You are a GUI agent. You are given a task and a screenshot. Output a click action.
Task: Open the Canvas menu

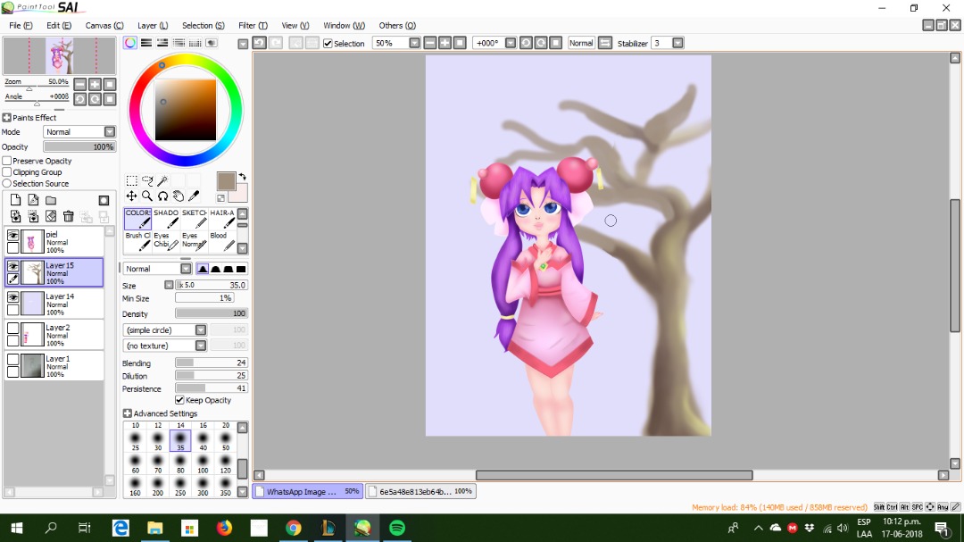(x=104, y=25)
